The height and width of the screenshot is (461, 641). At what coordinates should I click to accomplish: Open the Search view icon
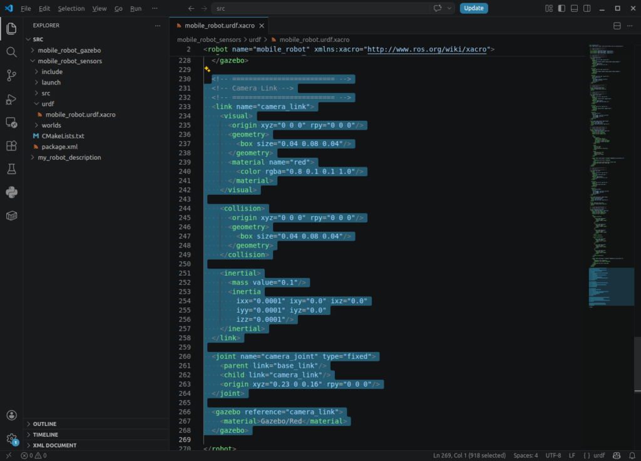click(11, 52)
